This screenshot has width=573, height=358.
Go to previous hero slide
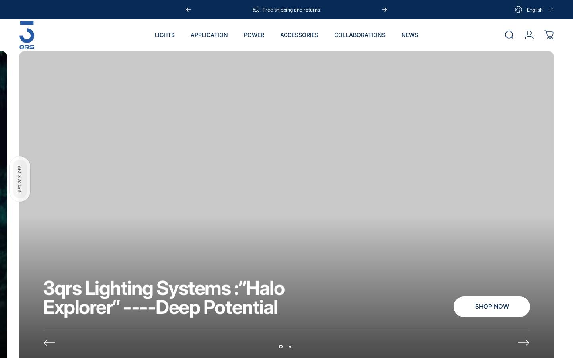click(49, 343)
